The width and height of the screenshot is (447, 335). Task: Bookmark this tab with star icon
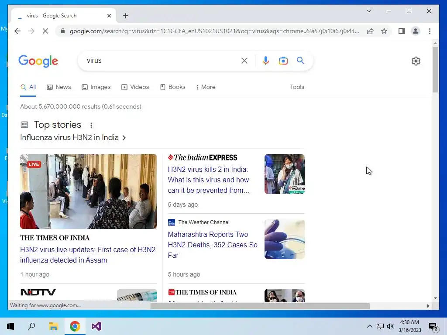384,31
